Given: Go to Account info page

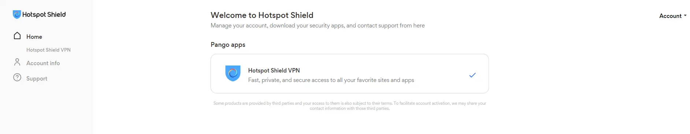Looking at the screenshot, I should pos(43,63).
